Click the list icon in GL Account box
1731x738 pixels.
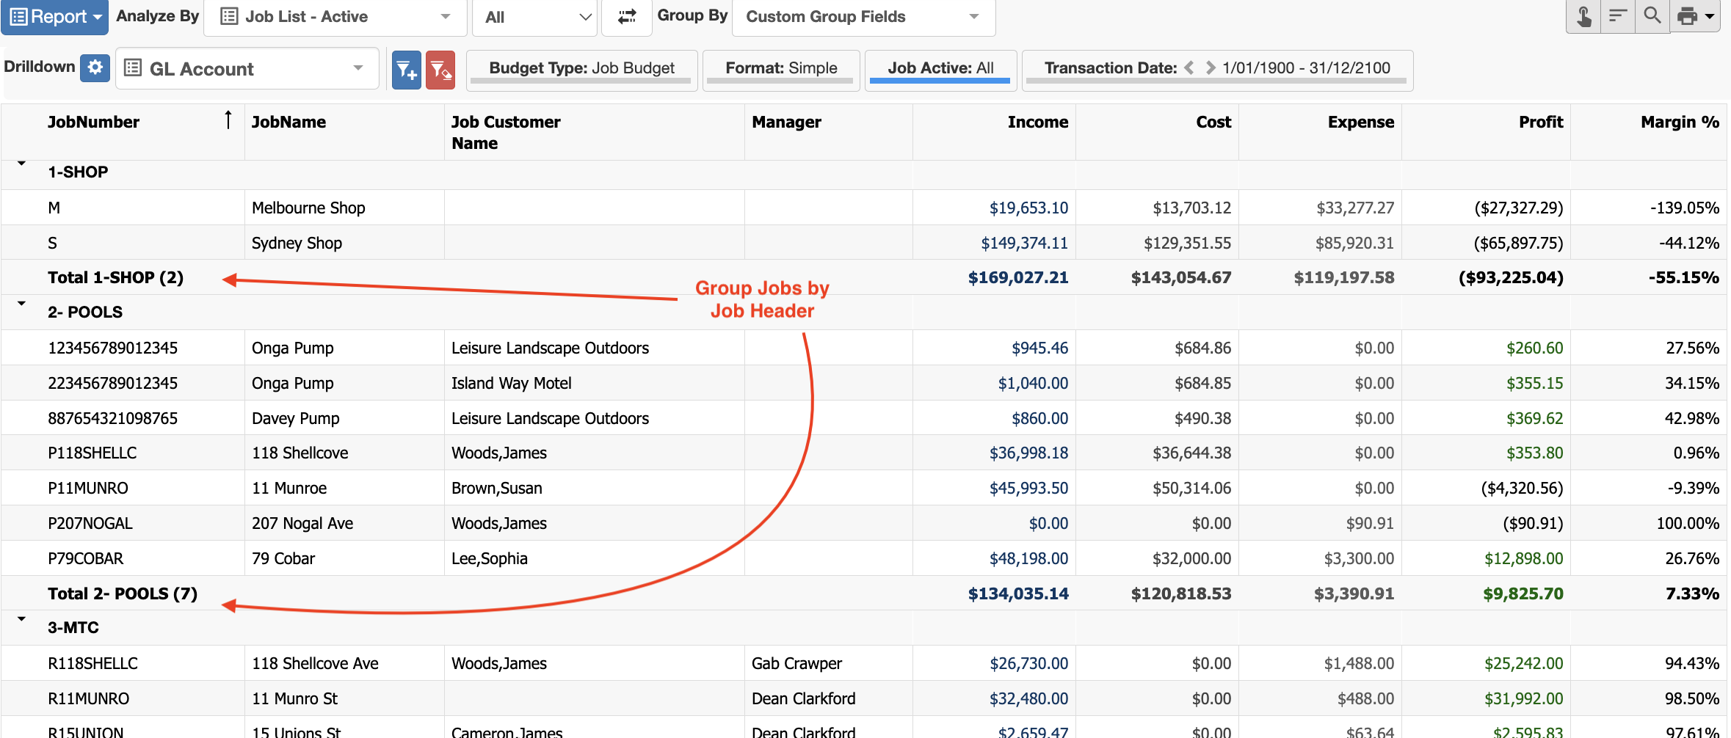pyautogui.click(x=133, y=68)
